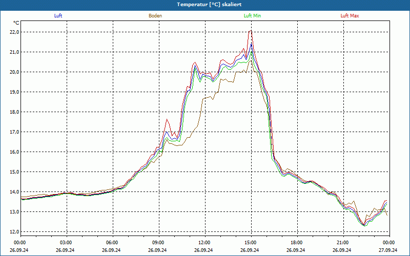Click the 22,0 y-axis label
Screen dimensions: 410x256
tap(14, 32)
